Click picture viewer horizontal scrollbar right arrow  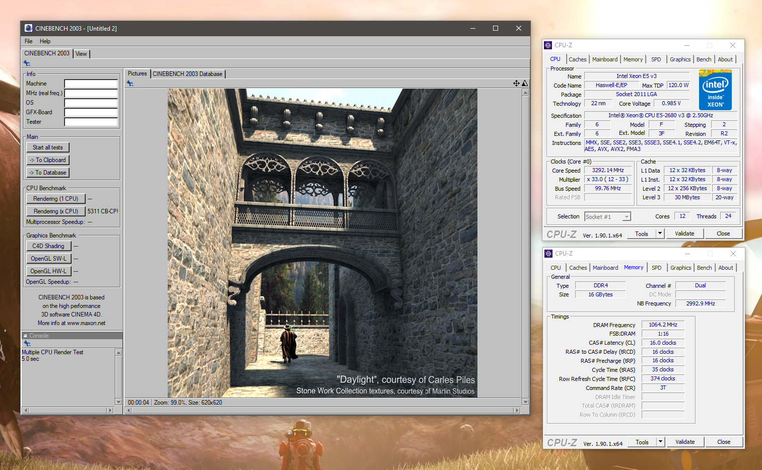click(x=516, y=411)
